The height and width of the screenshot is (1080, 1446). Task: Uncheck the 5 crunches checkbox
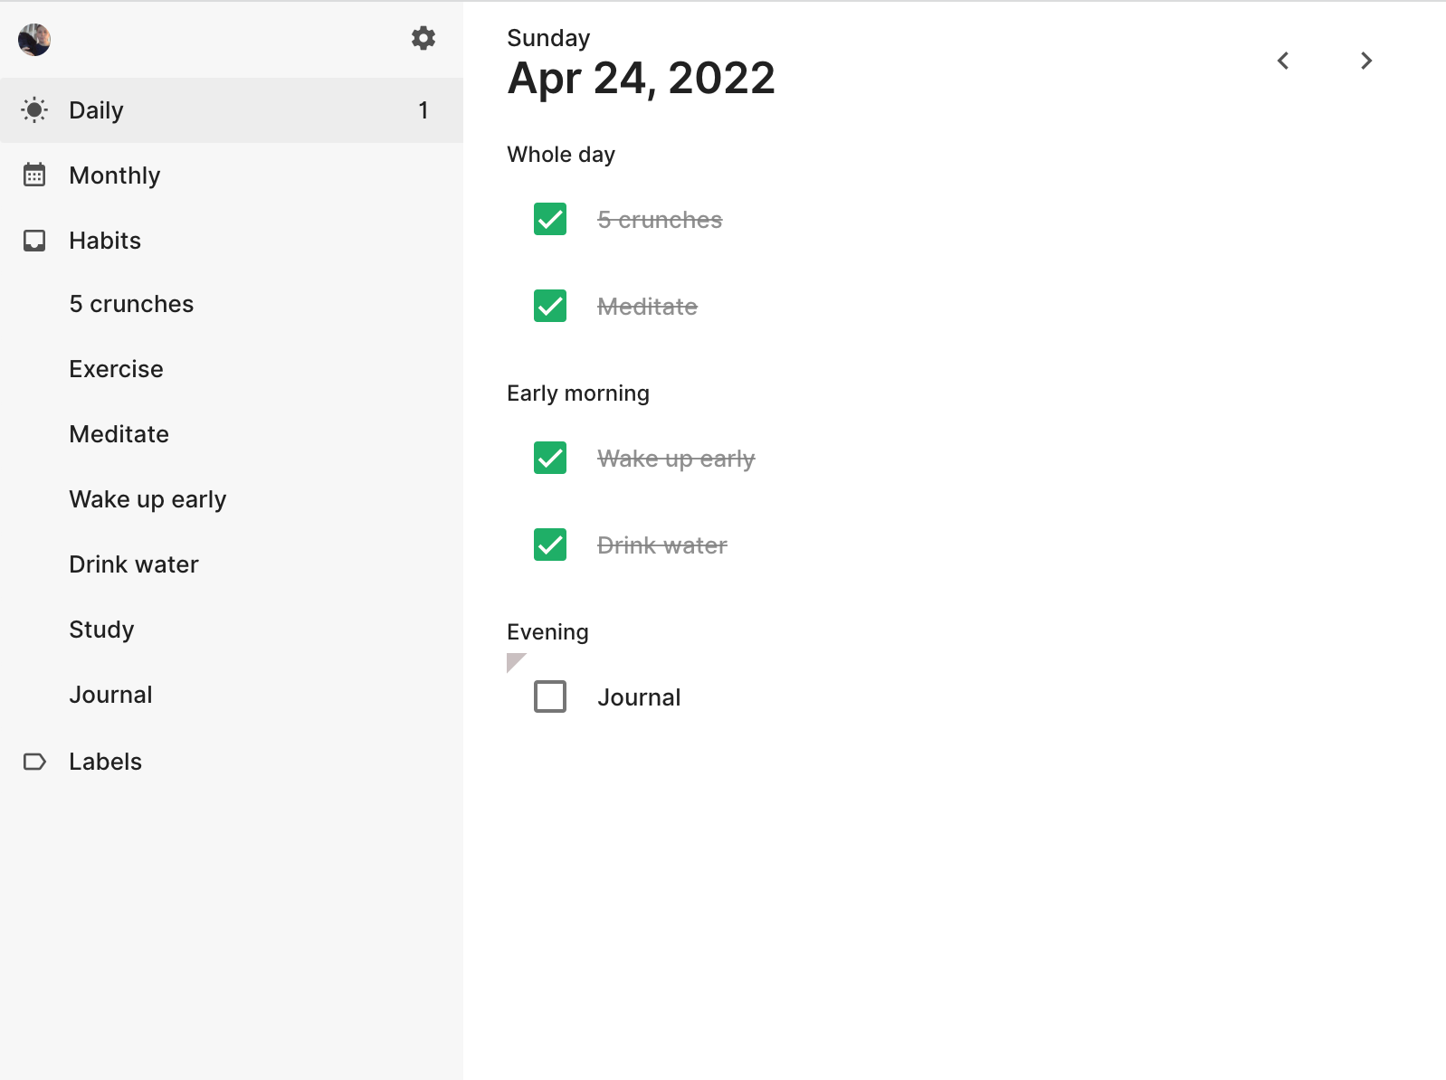[x=550, y=219]
